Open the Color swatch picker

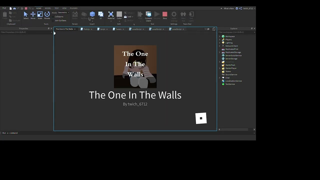point(119,14)
